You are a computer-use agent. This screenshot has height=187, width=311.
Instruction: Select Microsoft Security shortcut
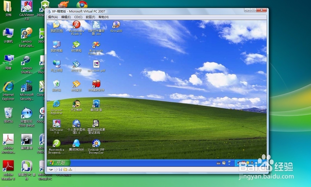click(x=26, y=91)
